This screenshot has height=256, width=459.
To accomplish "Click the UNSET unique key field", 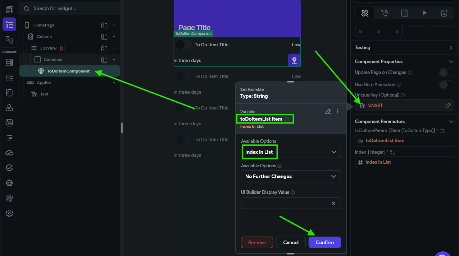I will click(x=405, y=106).
